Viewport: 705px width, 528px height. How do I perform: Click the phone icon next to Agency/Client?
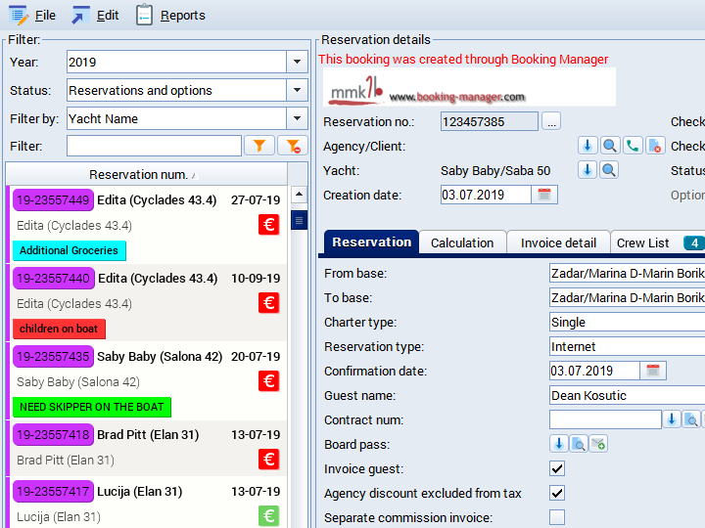pyautogui.click(x=633, y=146)
